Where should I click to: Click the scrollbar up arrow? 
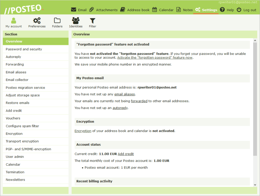pos(255,40)
